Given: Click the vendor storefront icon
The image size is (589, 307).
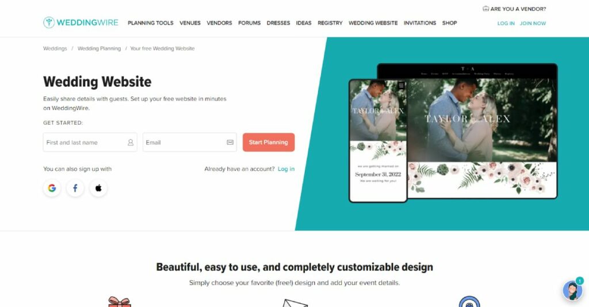Looking at the screenshot, I should 485,9.
